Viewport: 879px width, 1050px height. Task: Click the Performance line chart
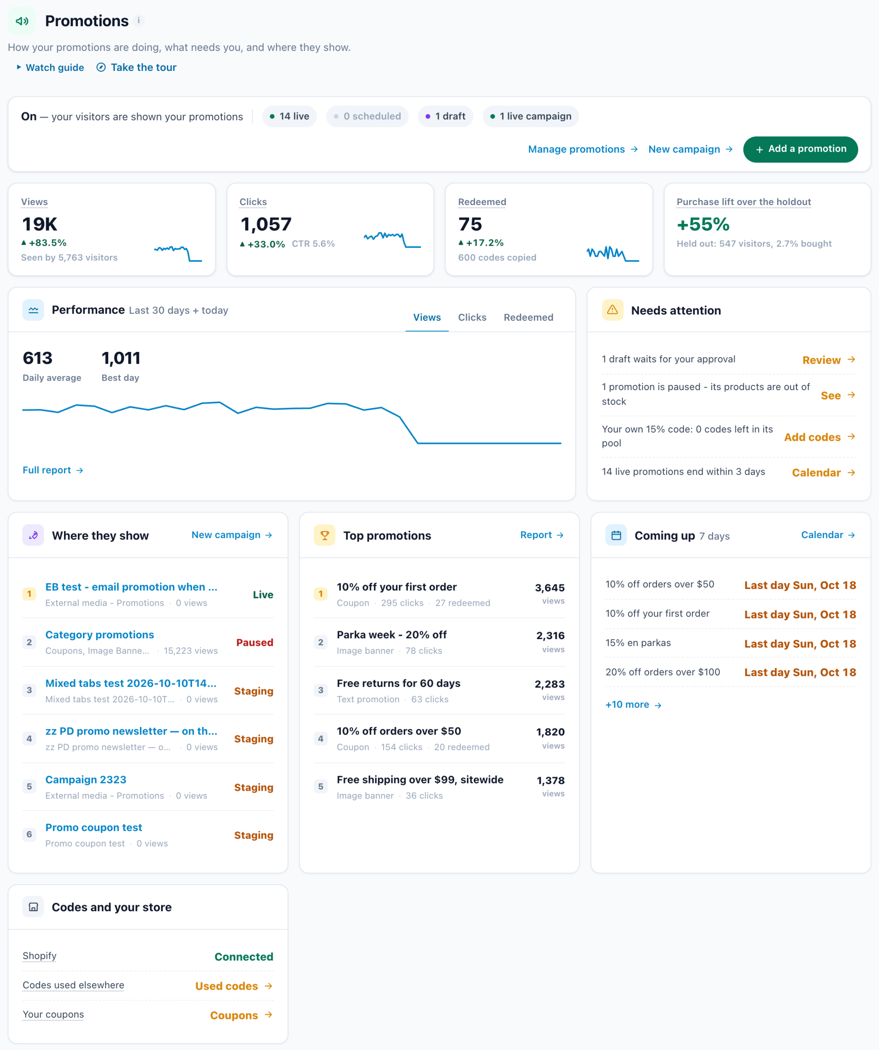(x=292, y=422)
